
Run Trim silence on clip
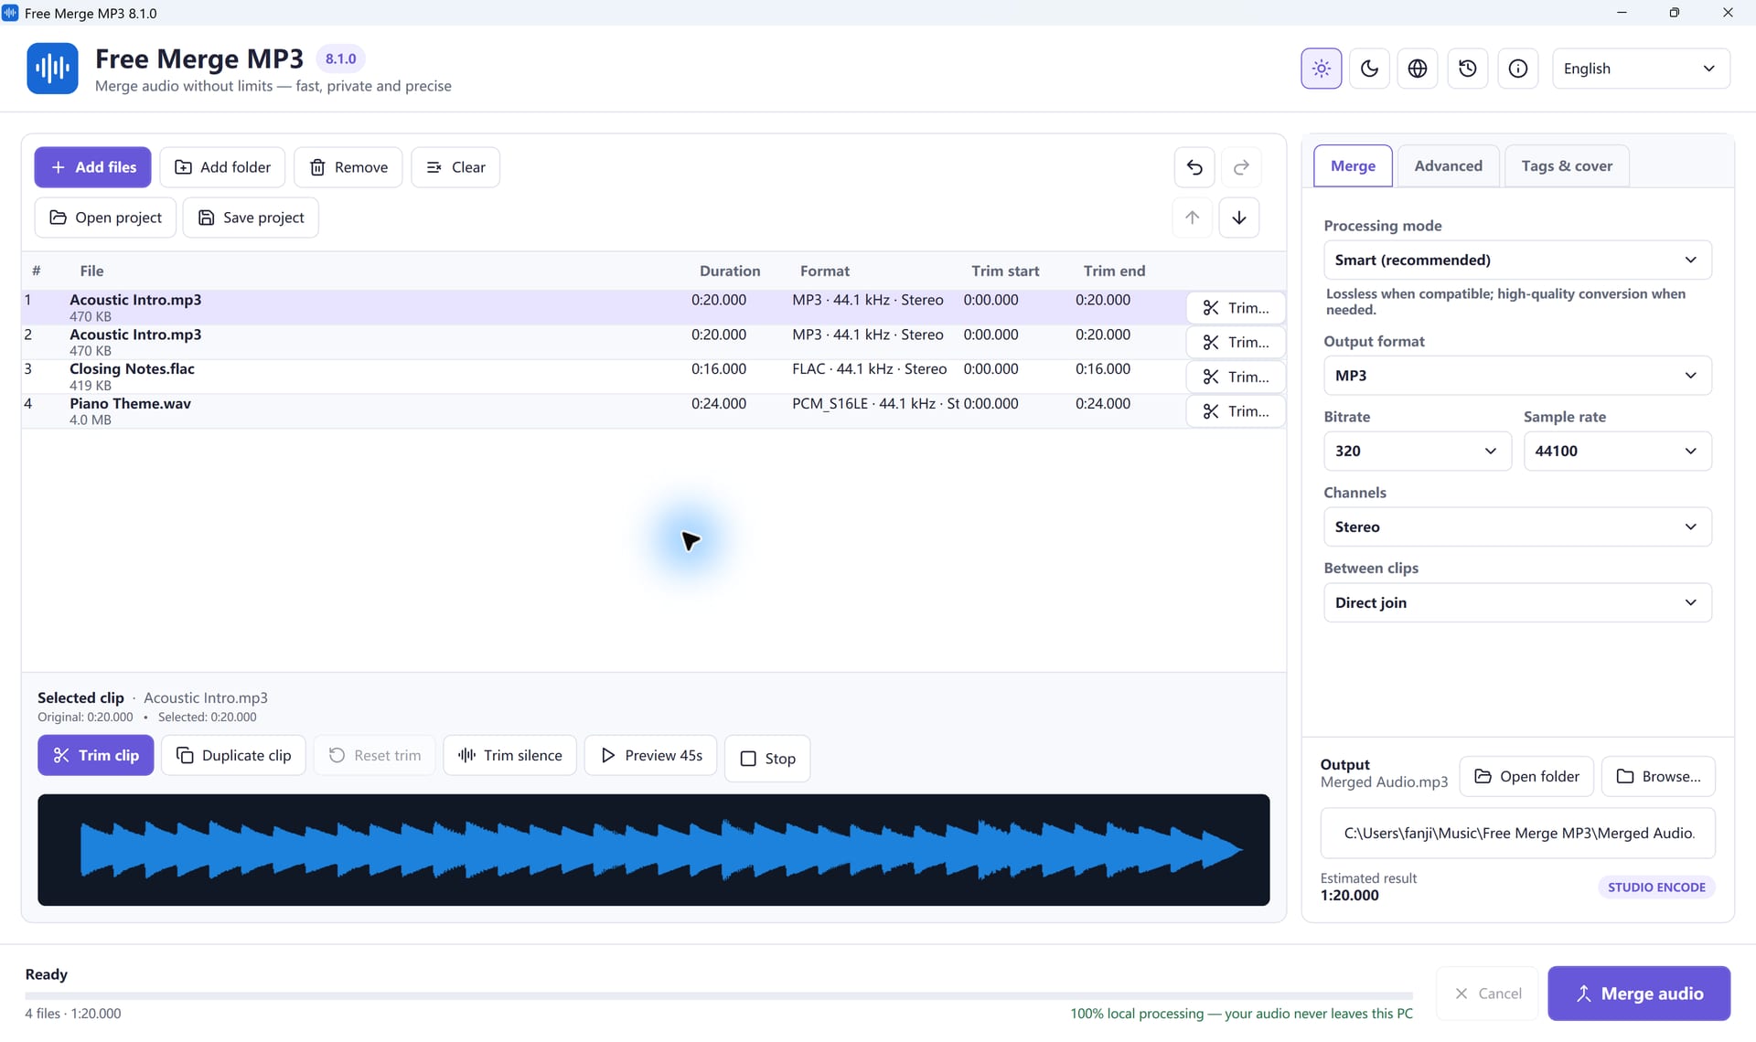click(509, 756)
